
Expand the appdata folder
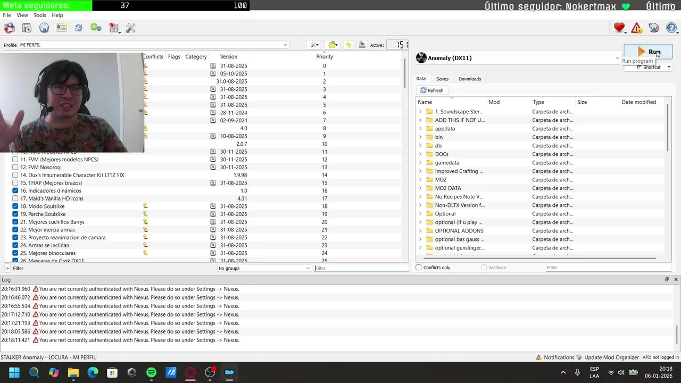pyautogui.click(x=420, y=129)
